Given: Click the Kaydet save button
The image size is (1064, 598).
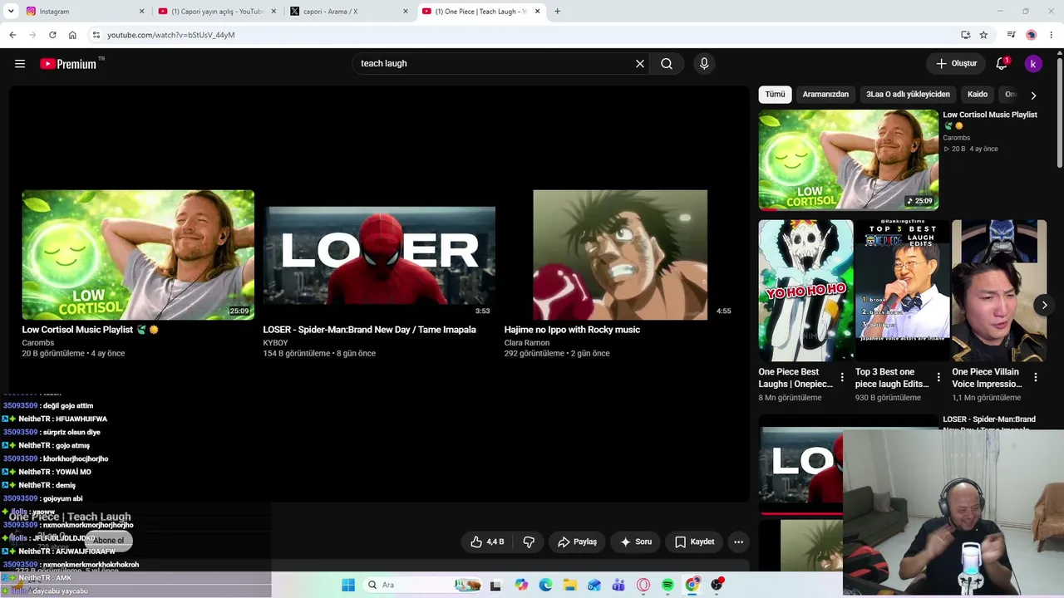Looking at the screenshot, I should point(694,542).
